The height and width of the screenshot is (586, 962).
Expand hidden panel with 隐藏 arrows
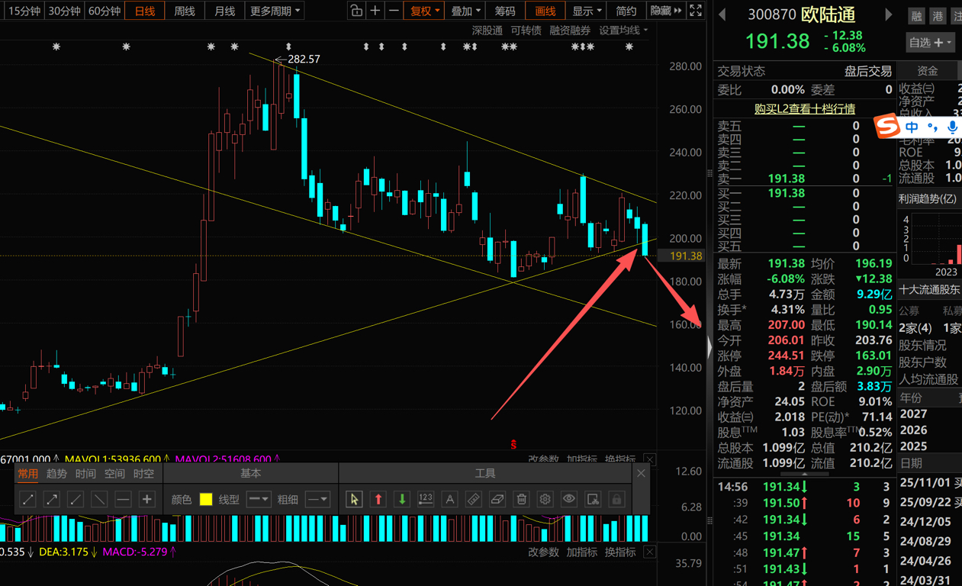(x=666, y=11)
